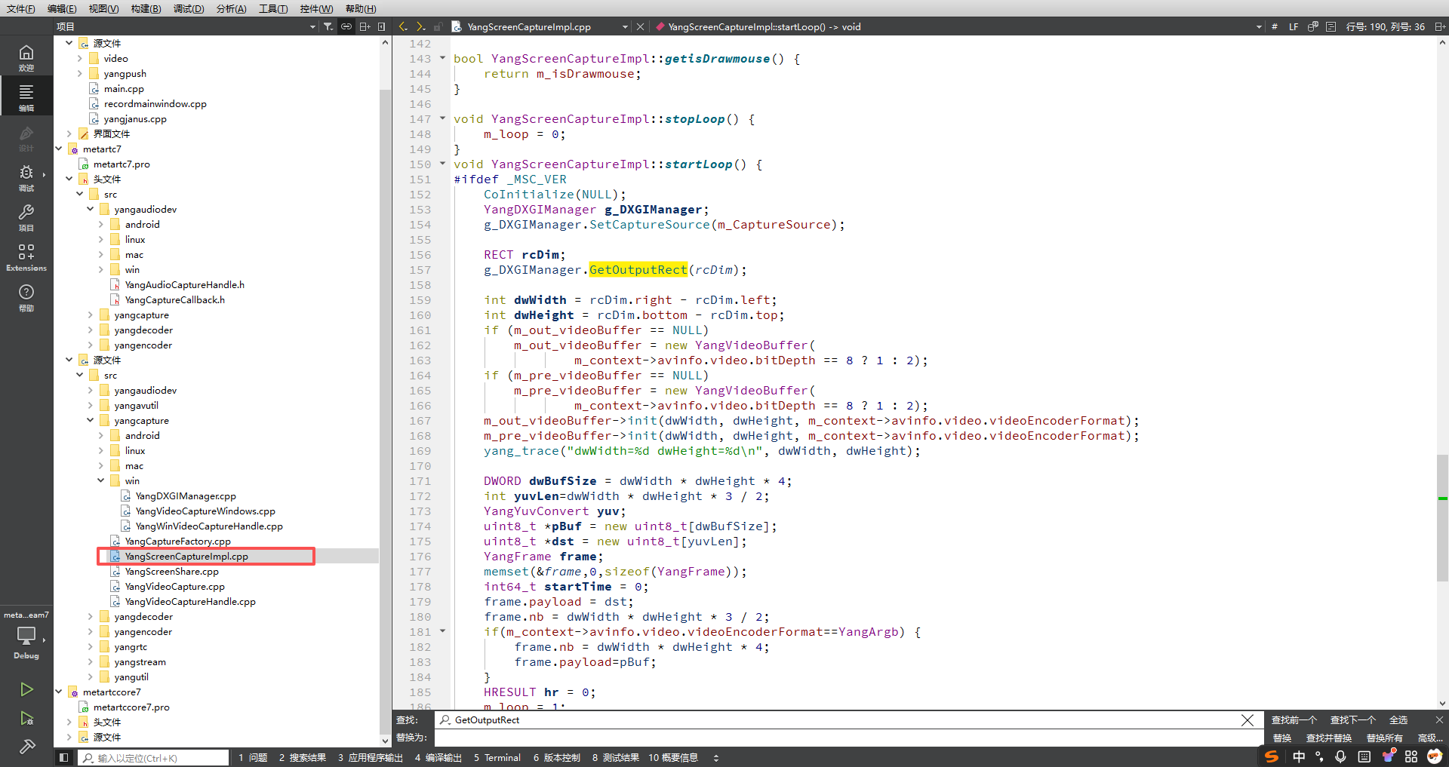The width and height of the screenshot is (1449, 767).
Task: Toggle synchronize with editor link icon
Action: 346,26
